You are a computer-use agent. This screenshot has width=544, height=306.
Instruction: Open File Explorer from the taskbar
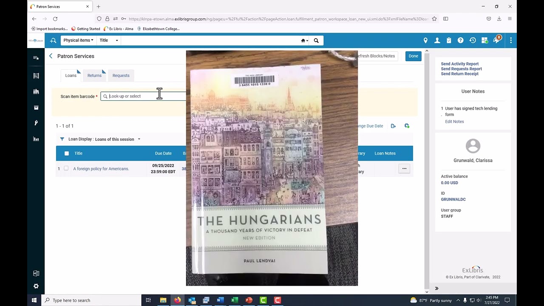click(x=163, y=300)
